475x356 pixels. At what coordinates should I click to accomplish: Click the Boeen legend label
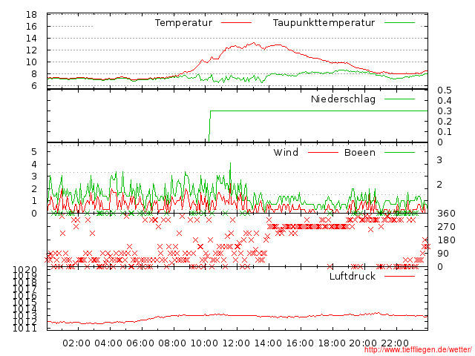click(360, 152)
